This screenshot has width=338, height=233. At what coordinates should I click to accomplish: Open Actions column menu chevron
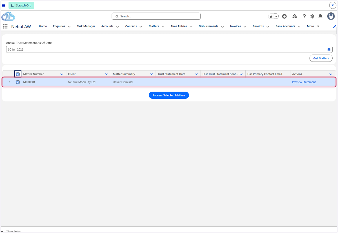click(331, 74)
